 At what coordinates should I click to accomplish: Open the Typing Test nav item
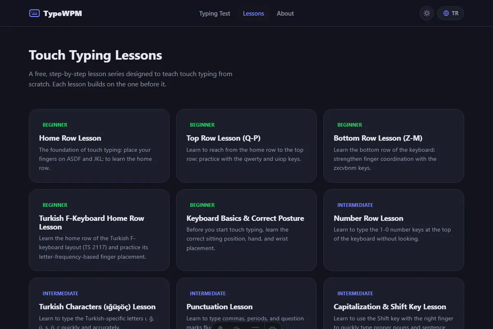pos(214,13)
